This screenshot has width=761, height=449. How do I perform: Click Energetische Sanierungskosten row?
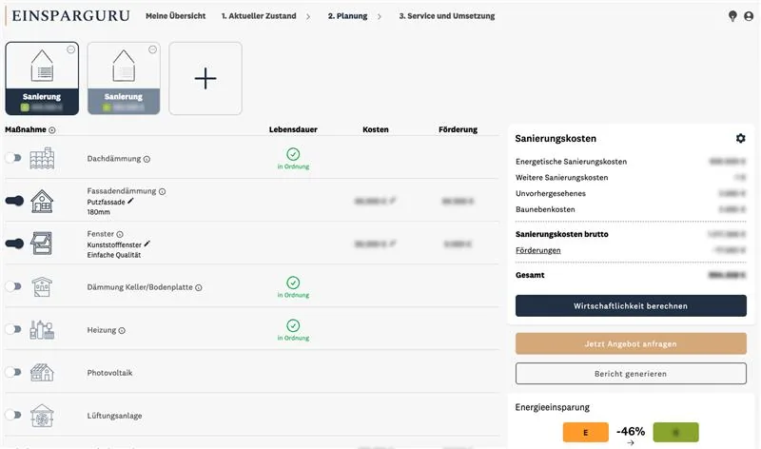pos(631,162)
